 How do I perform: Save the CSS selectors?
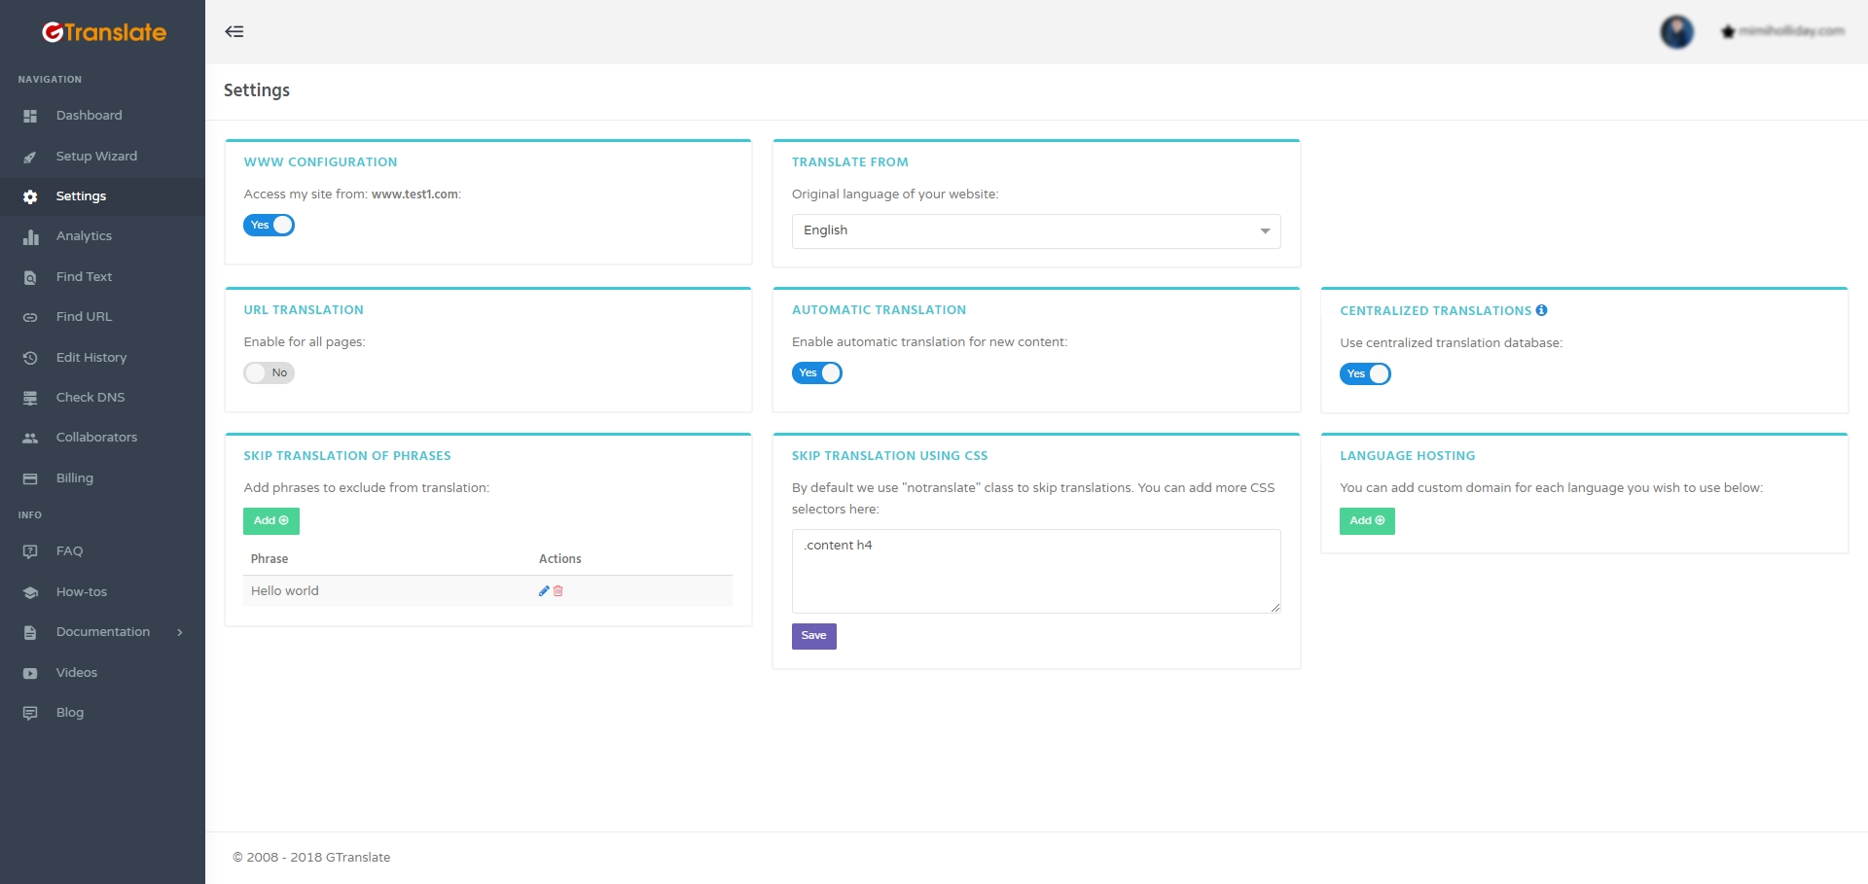(813, 635)
